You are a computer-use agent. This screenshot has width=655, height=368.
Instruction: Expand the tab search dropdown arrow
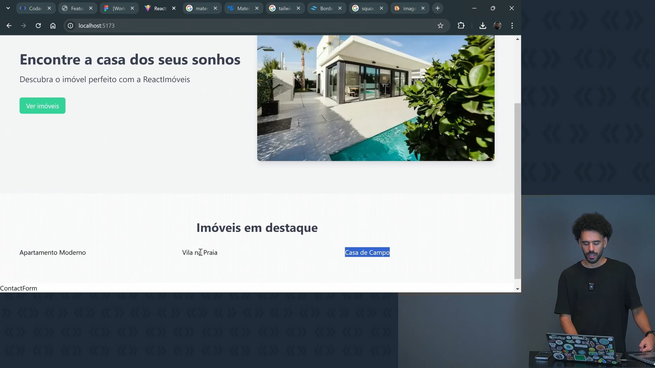tap(8, 8)
